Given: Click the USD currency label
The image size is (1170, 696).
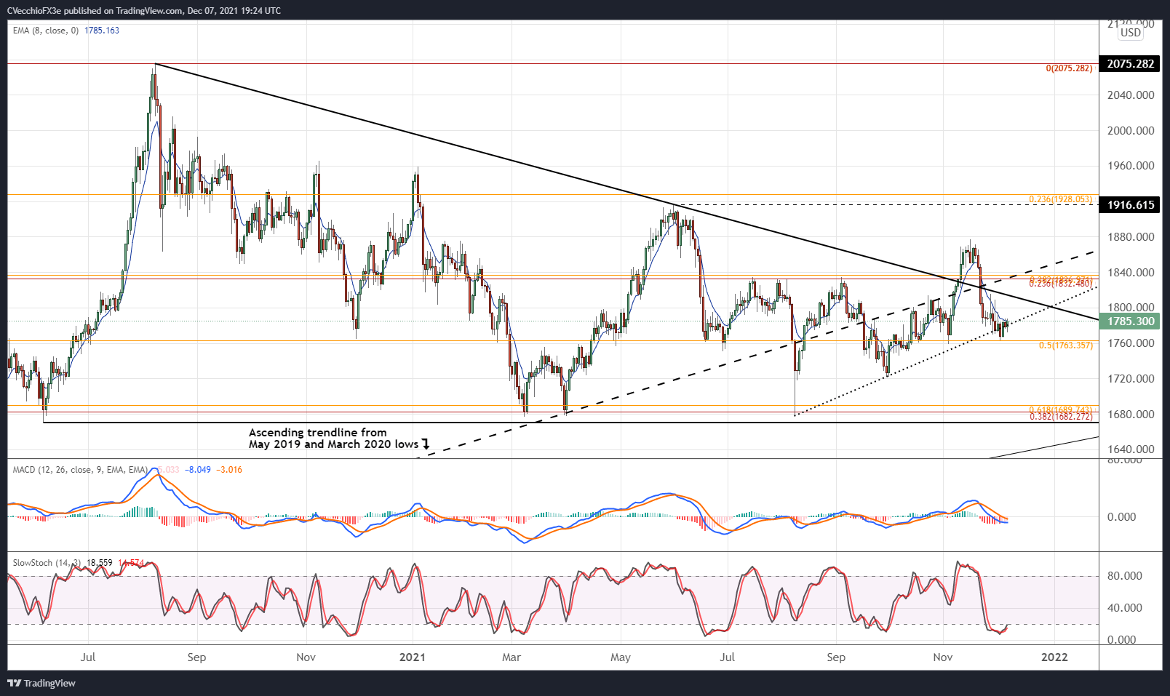Looking at the screenshot, I should tap(1131, 33).
